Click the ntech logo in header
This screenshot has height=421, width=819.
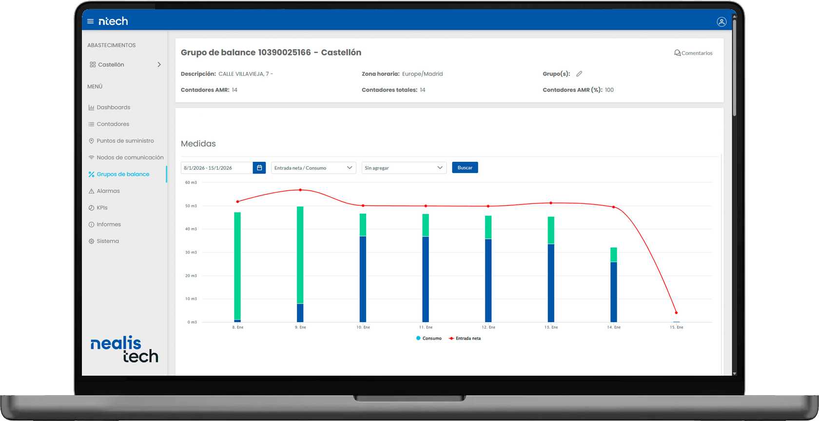click(x=113, y=21)
